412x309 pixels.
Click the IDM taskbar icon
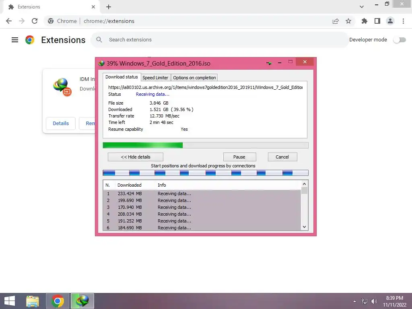82,301
